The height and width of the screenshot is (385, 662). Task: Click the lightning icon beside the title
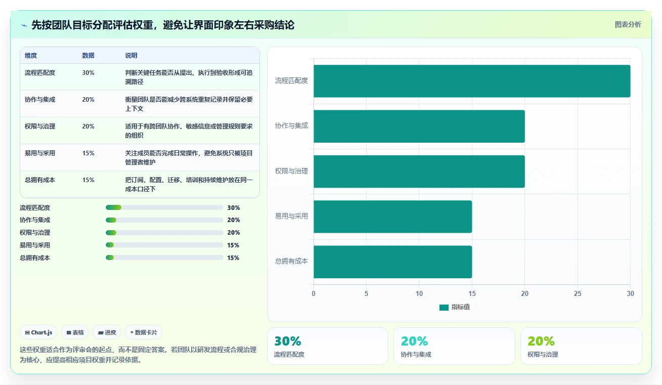coord(24,25)
